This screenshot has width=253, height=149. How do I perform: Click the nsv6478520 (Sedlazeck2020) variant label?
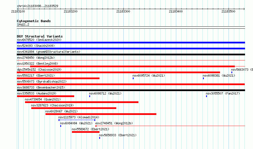pos(39,40)
